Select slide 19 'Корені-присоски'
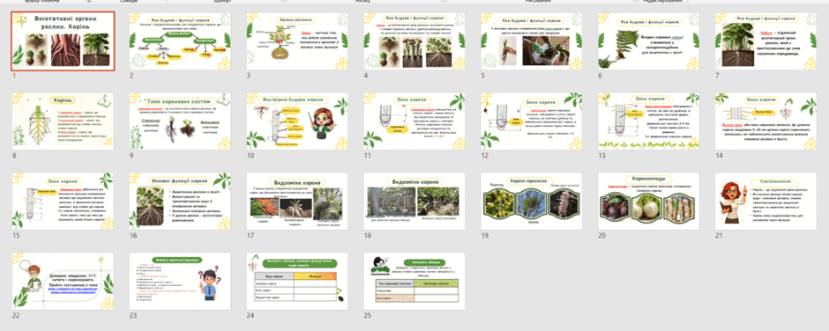 (x=531, y=201)
